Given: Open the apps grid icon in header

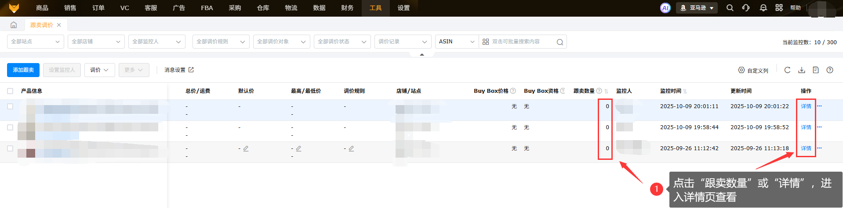Looking at the screenshot, I should pos(779,8).
